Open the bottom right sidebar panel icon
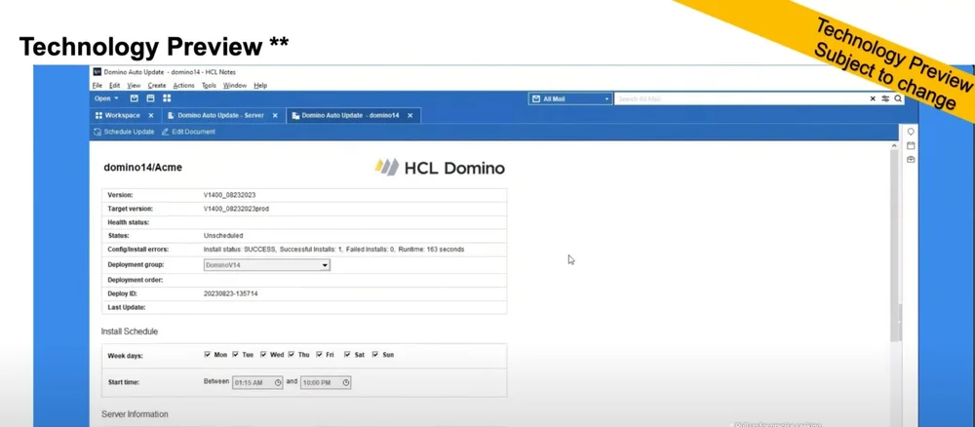 (911, 159)
